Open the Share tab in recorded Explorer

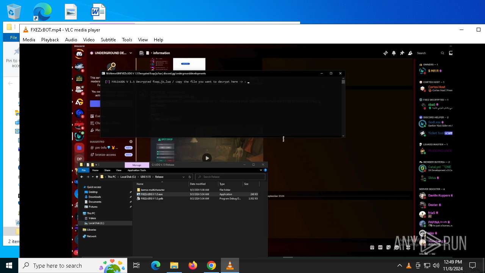[x=107, y=170]
